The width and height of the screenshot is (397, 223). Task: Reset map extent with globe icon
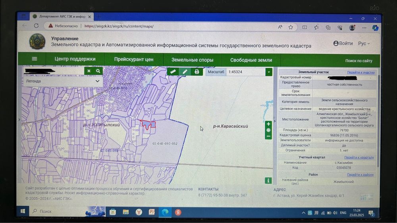(x=268, y=130)
